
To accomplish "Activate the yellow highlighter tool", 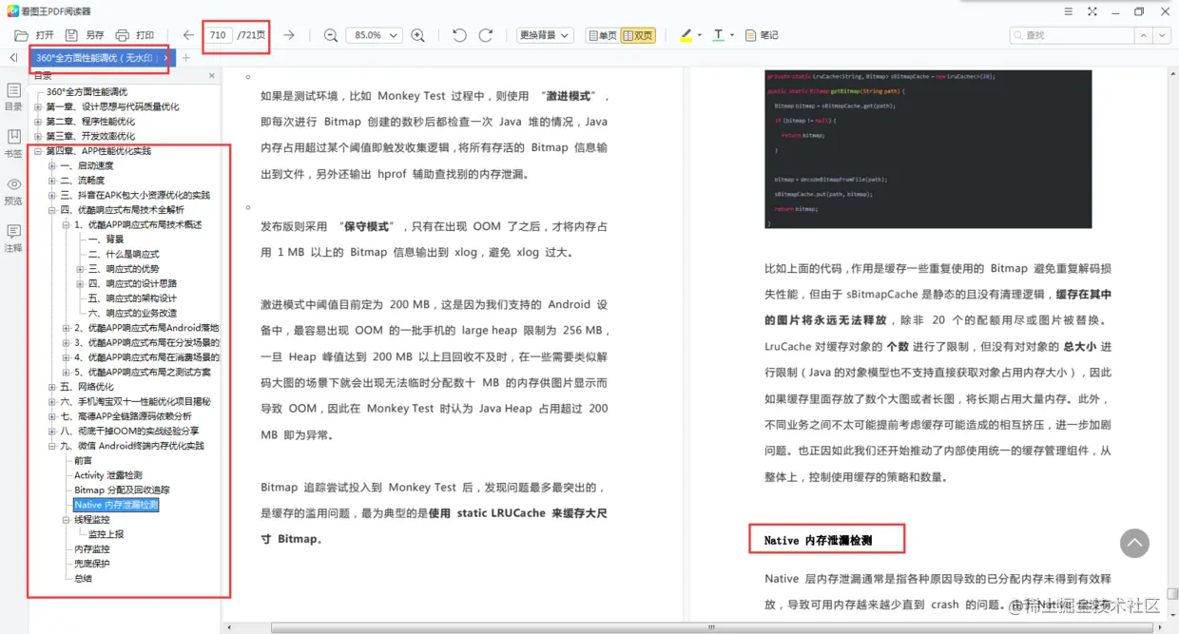I will tap(686, 35).
